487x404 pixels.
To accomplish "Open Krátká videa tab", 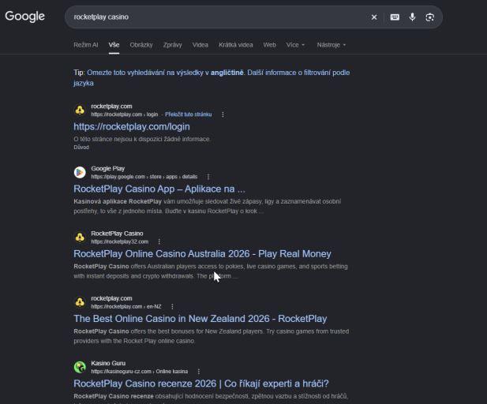I will point(236,45).
